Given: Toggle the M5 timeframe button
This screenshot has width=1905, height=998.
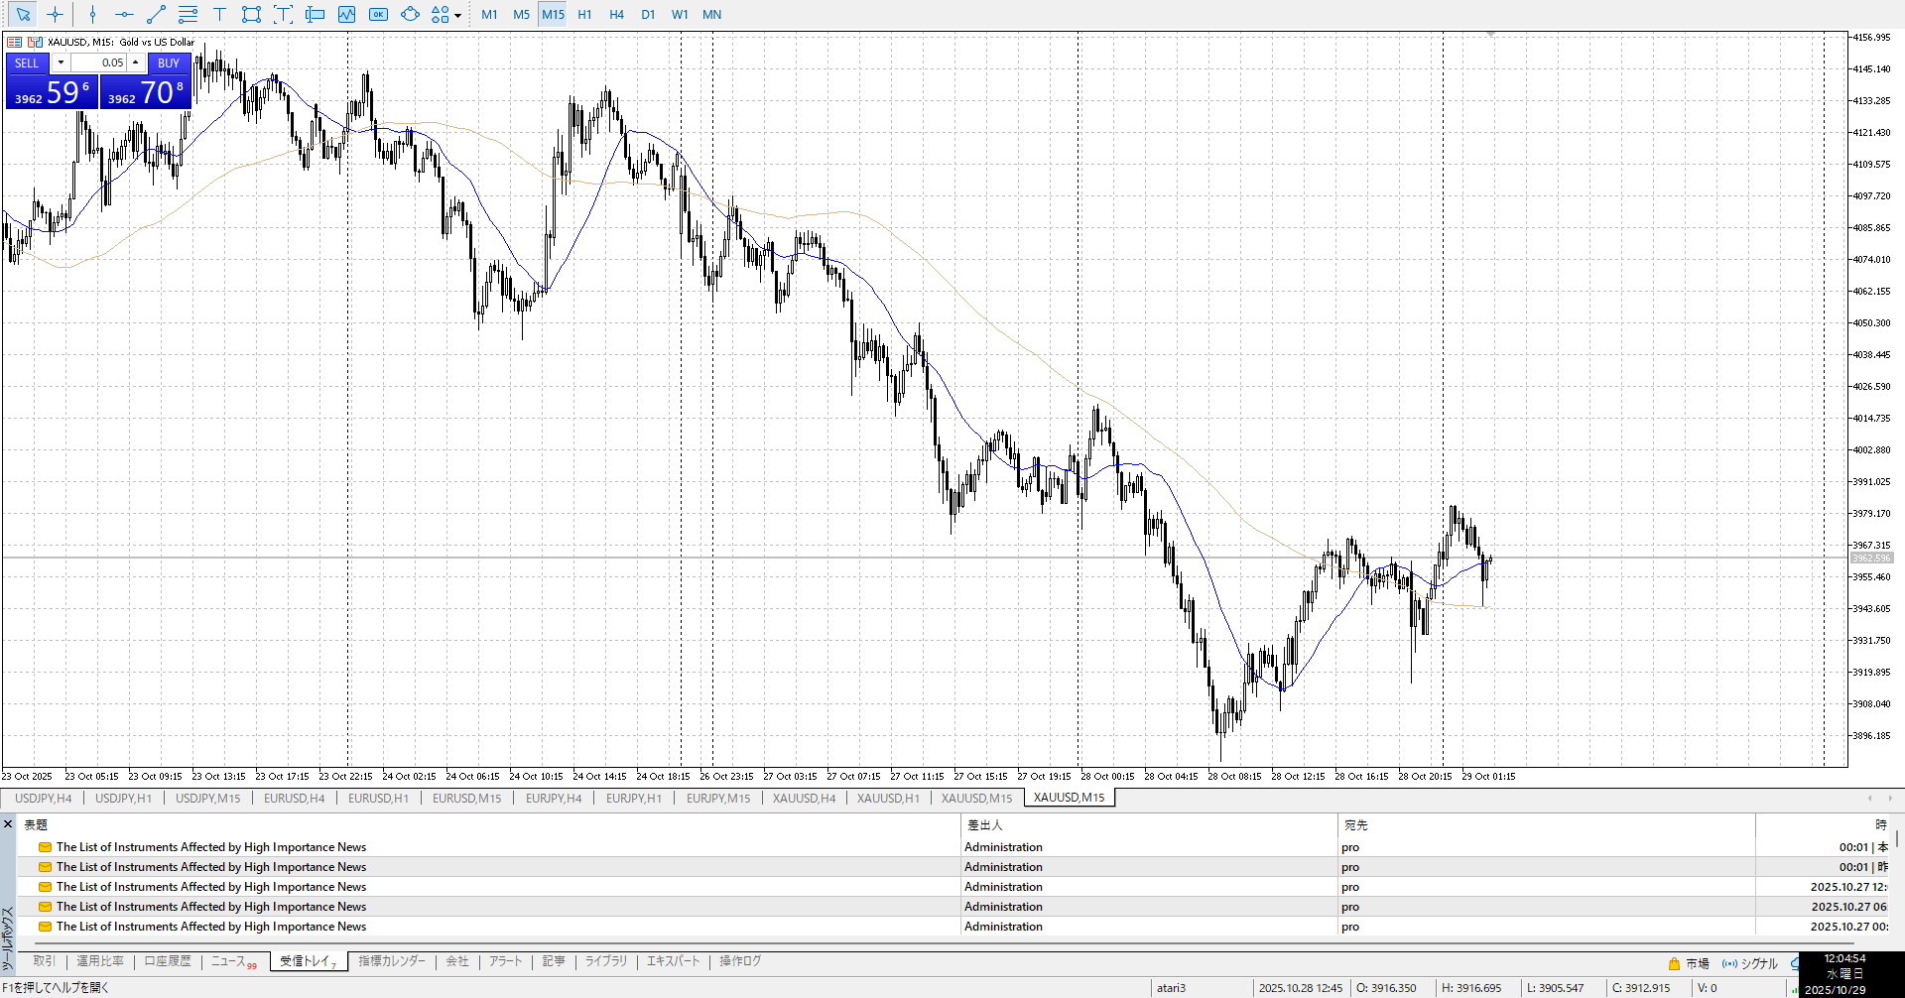Looking at the screenshot, I should coord(521,14).
